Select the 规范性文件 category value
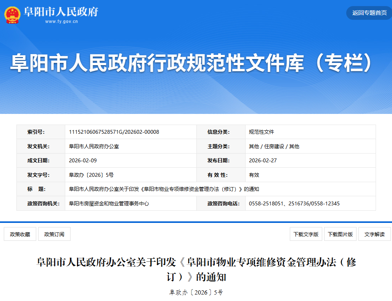This screenshot has width=392, height=301. (x=262, y=132)
